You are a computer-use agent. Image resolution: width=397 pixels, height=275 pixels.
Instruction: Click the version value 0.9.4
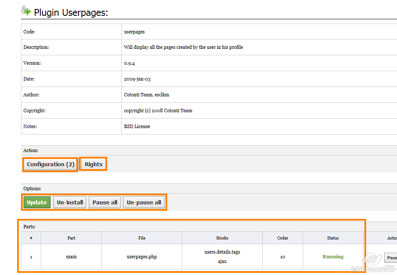coord(129,63)
